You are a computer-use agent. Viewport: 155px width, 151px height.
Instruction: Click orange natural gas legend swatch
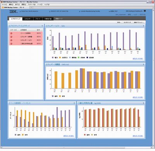[x=60, y=57]
